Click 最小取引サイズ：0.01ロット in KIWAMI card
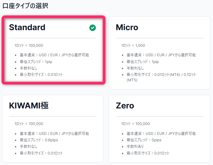The height and width of the screenshot is (165, 213). (41, 153)
